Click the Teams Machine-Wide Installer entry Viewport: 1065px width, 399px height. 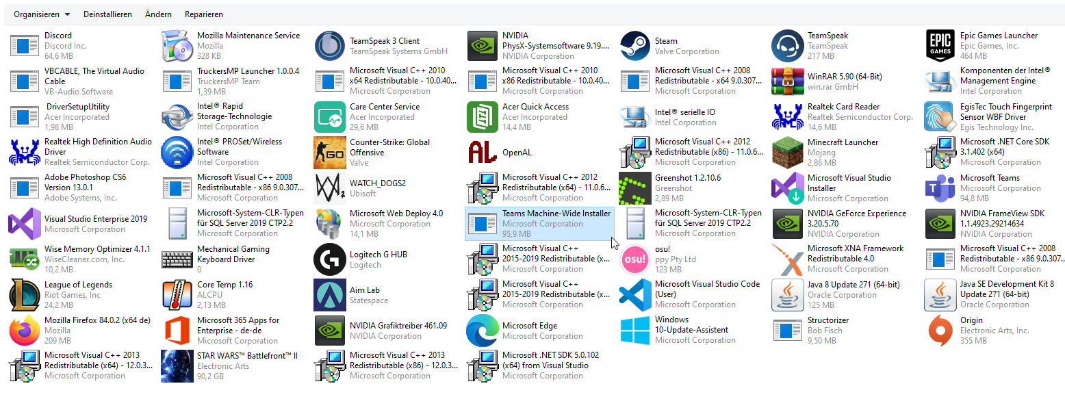539,224
